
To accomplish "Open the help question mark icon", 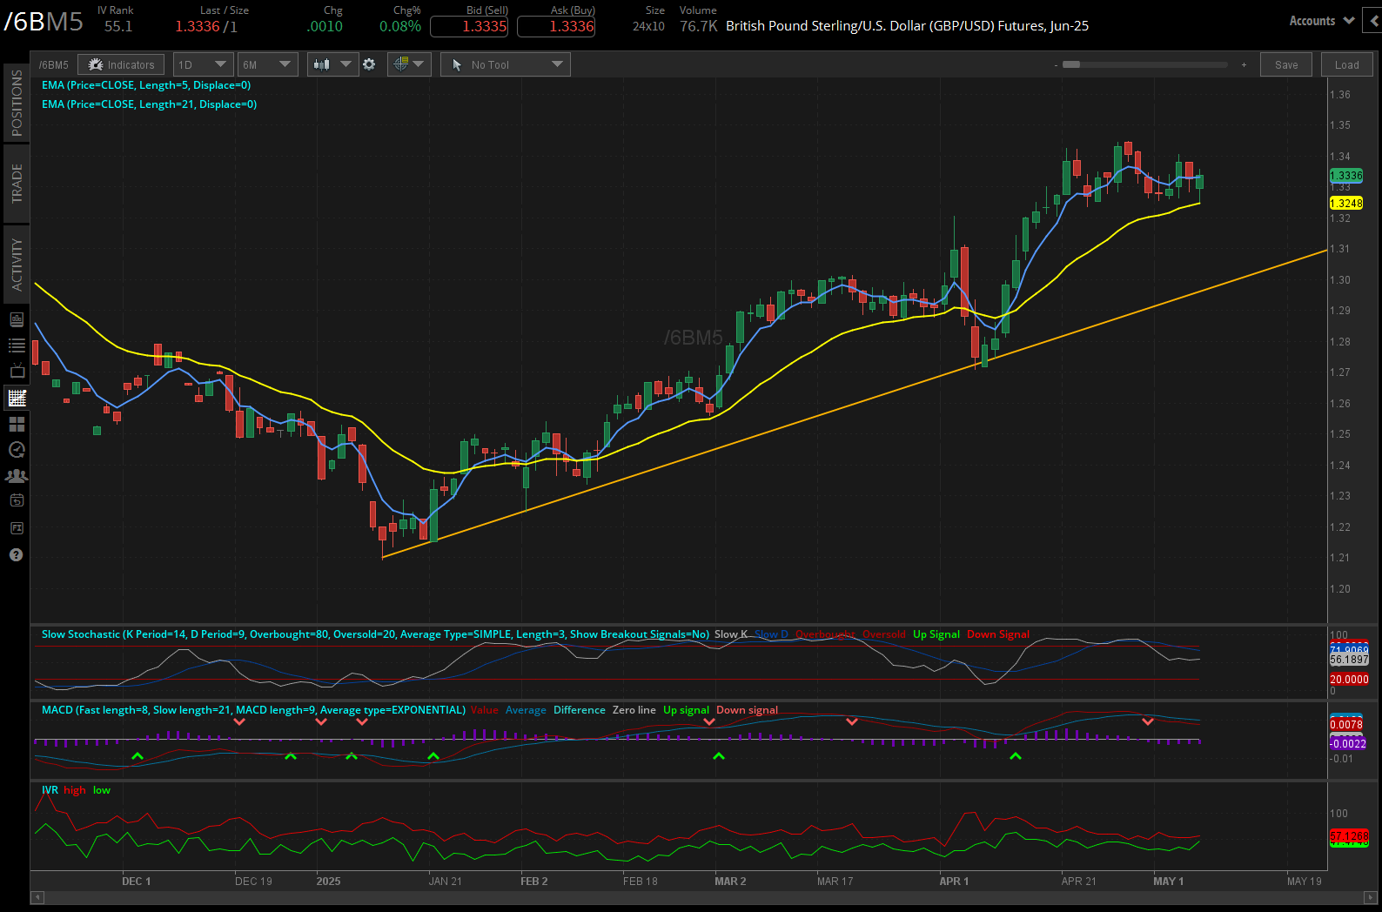I will point(16,554).
